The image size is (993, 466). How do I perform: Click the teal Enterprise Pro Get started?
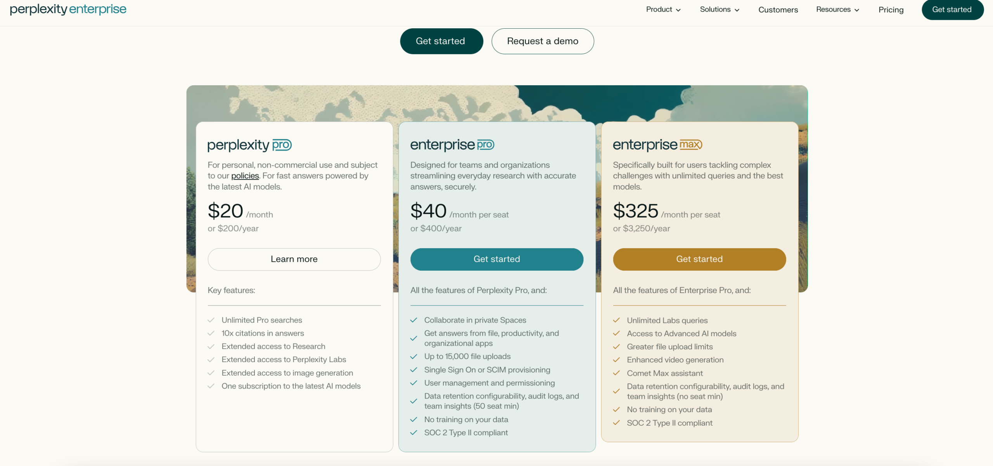click(496, 259)
